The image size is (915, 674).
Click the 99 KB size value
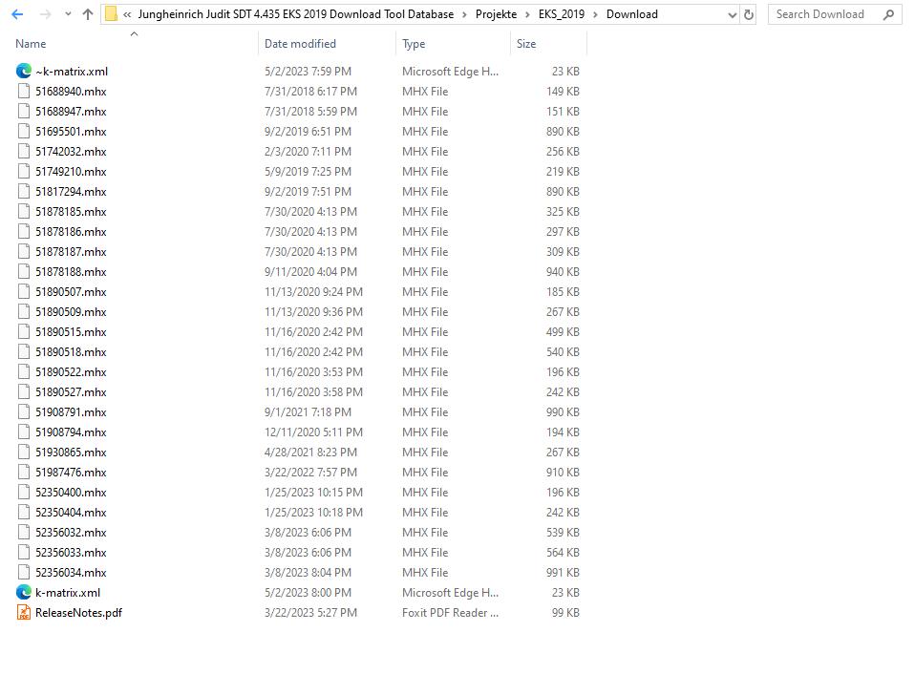pyautogui.click(x=565, y=613)
